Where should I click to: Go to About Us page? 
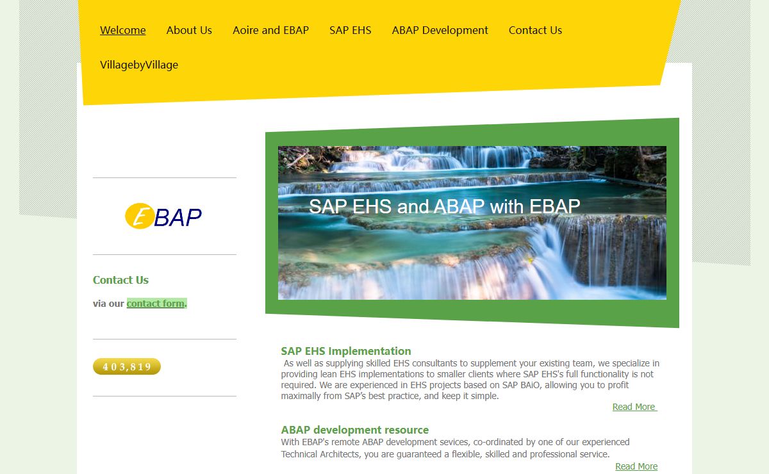(189, 30)
